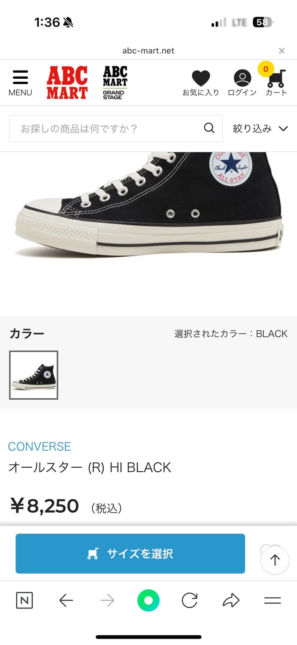The height and width of the screenshot is (645, 297).
Task: Tap the red ABC MART logo
Action: click(67, 83)
